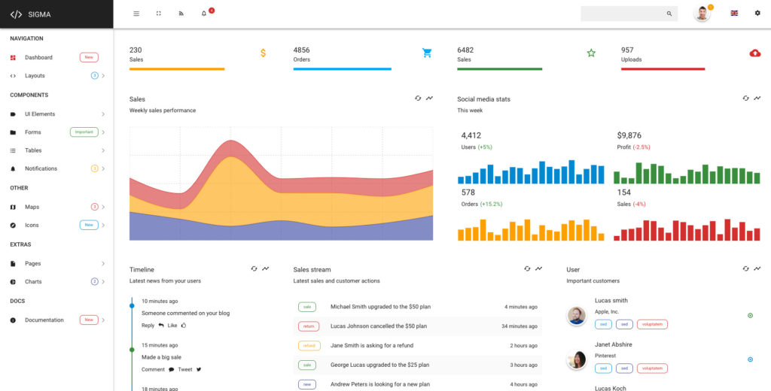Open the RSS feed icon in header
The height and width of the screenshot is (391, 771).
point(181,14)
